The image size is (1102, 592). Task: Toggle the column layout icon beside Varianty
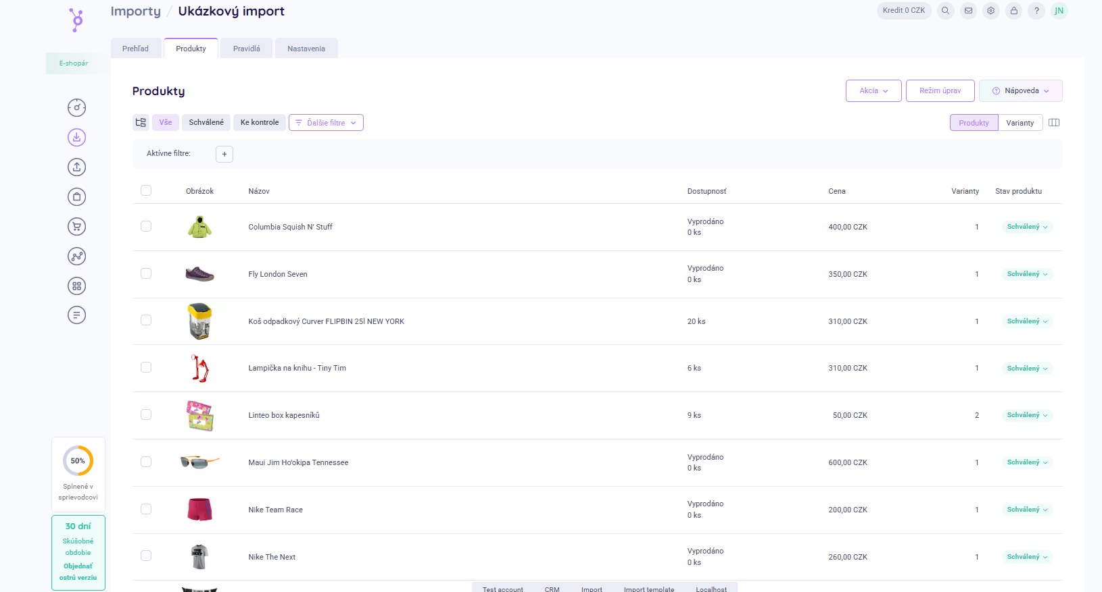pyautogui.click(x=1054, y=123)
